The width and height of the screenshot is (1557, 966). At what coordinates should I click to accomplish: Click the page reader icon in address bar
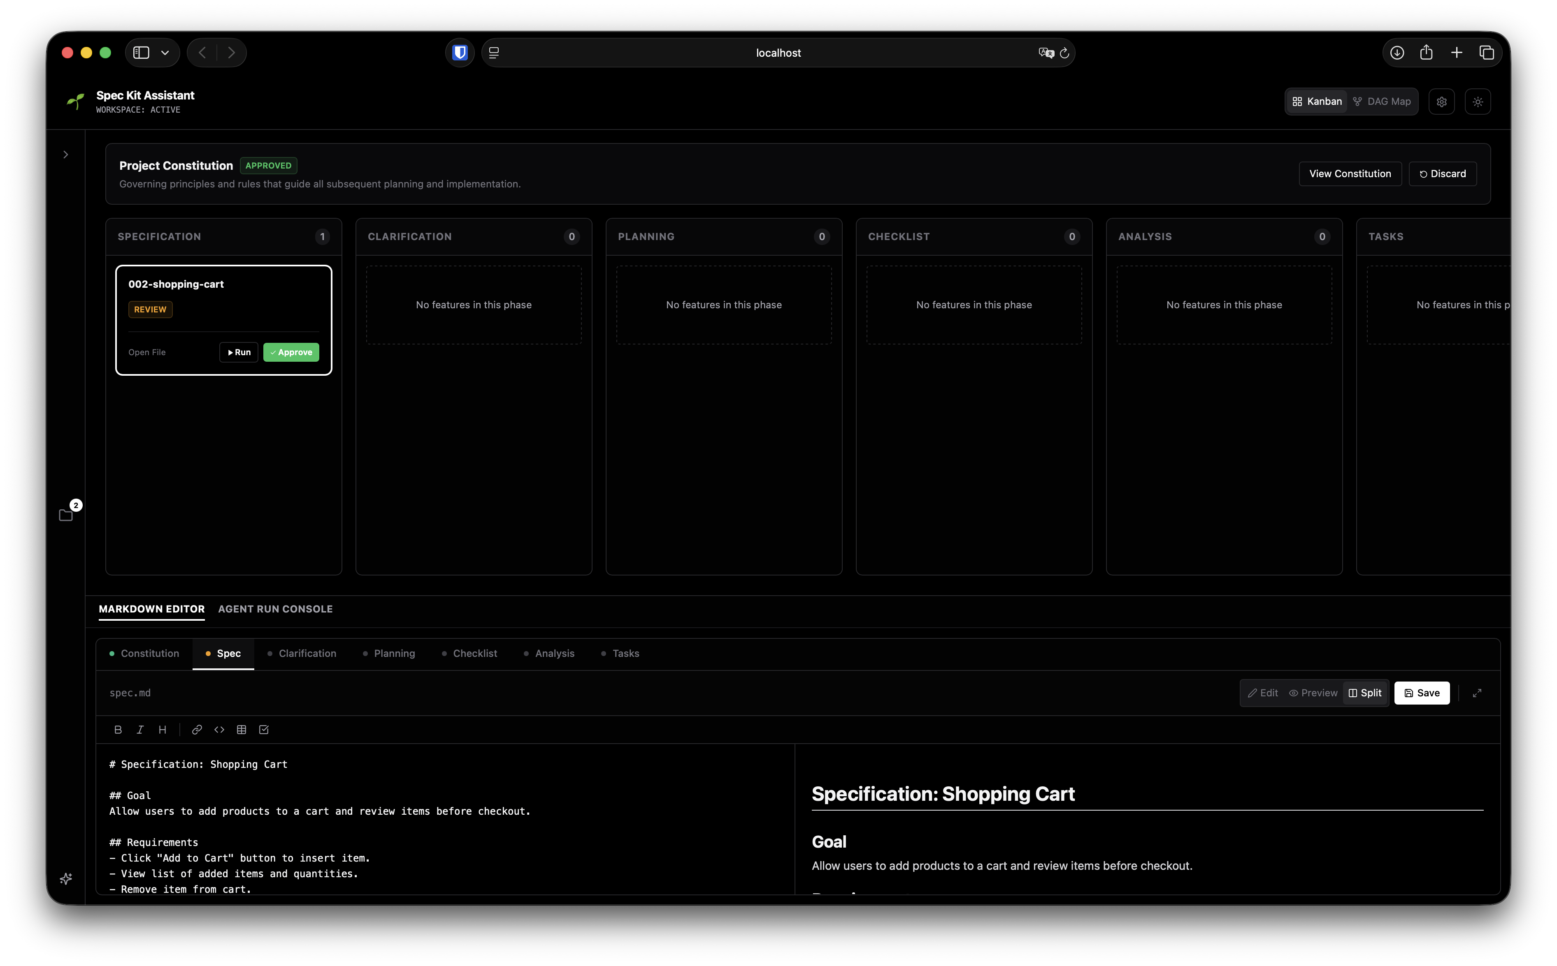click(494, 52)
